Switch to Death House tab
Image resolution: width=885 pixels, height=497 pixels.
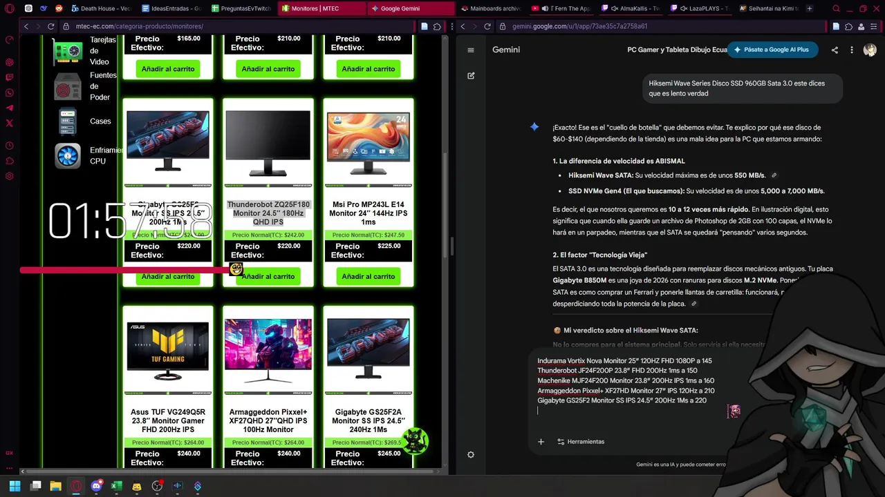(x=100, y=8)
